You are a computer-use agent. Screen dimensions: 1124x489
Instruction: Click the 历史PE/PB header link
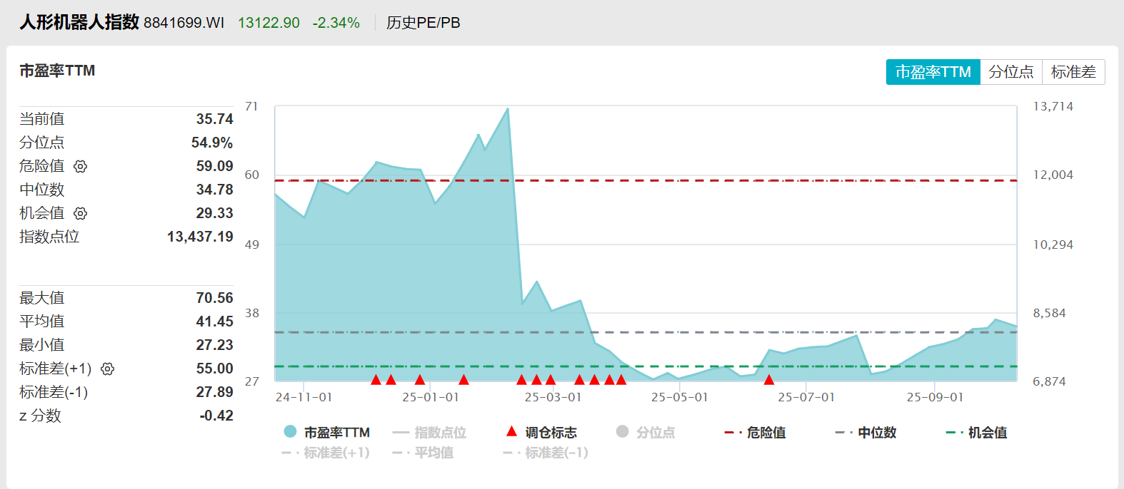pyautogui.click(x=423, y=23)
